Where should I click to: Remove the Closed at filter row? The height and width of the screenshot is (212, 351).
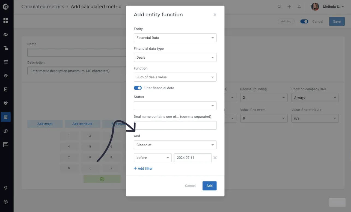(215, 158)
